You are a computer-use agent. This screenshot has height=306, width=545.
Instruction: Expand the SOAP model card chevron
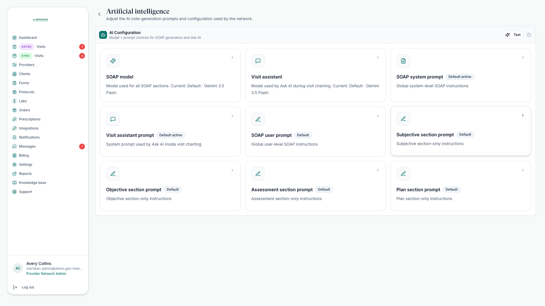[232, 58]
